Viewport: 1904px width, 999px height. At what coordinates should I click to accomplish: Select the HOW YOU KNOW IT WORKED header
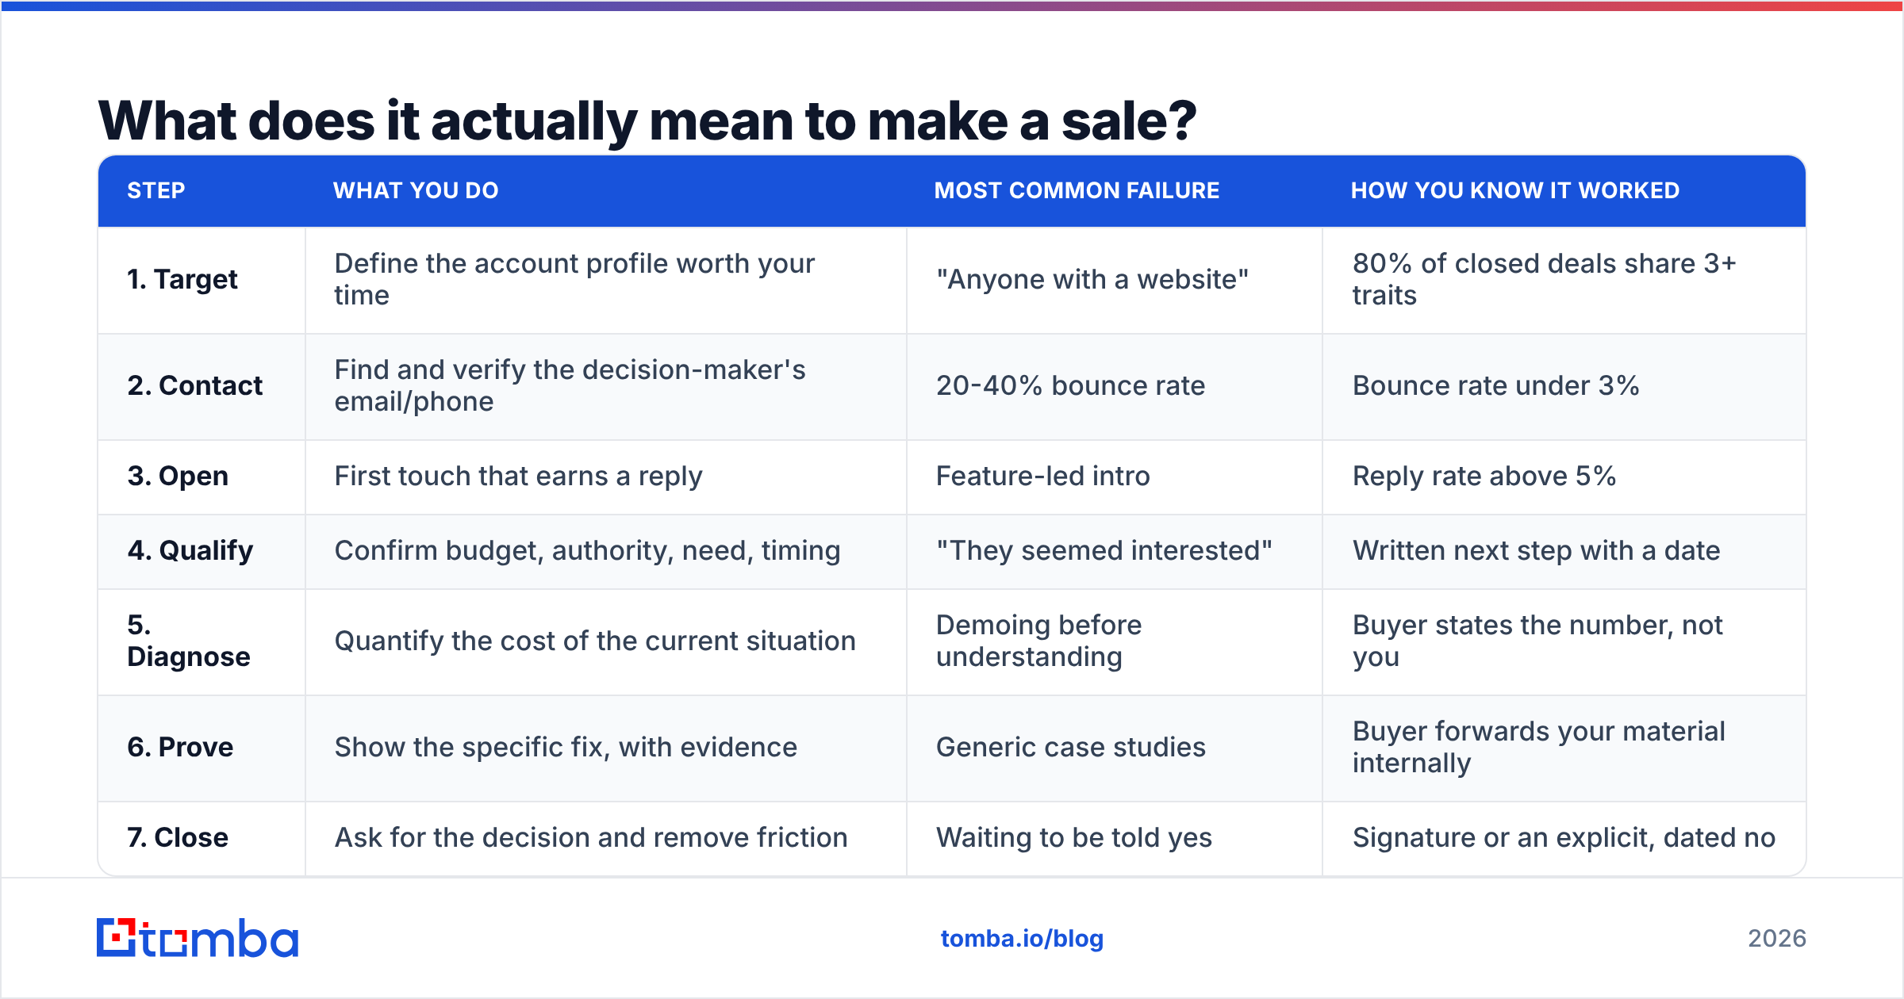point(1515,190)
